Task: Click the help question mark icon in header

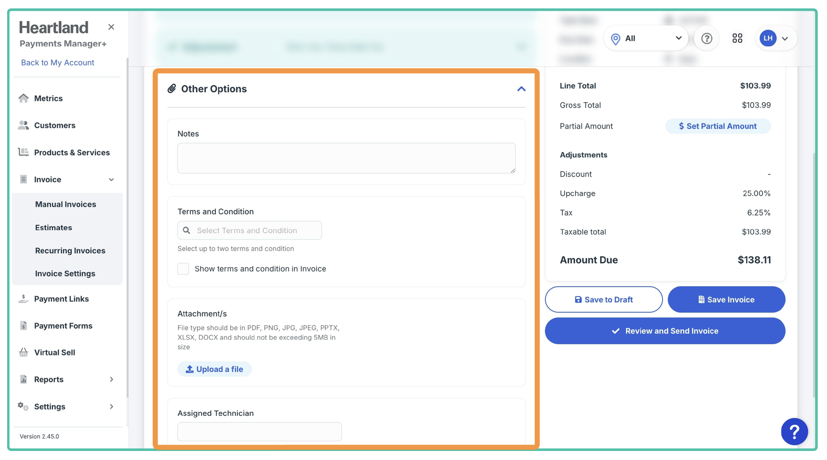Action: point(706,38)
